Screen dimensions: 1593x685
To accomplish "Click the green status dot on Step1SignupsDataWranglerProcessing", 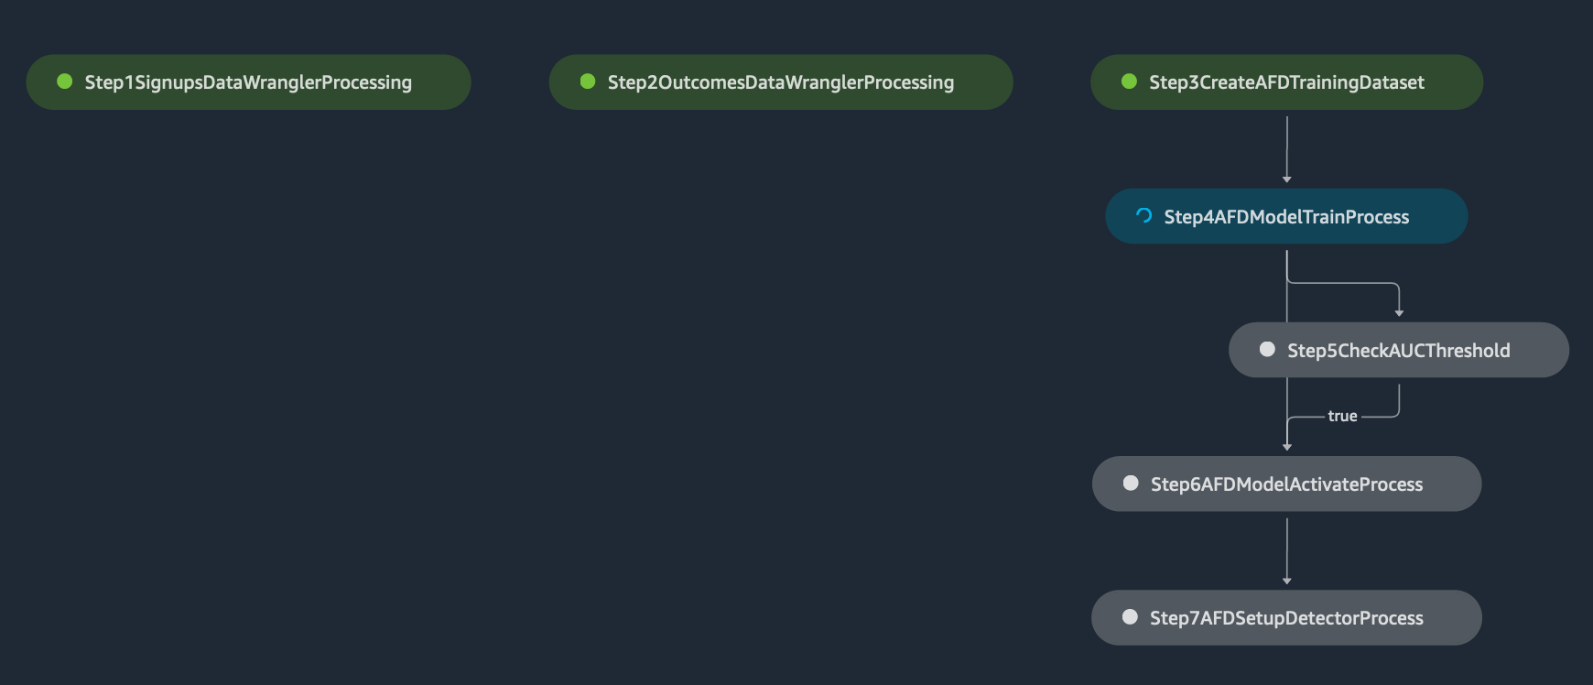I will click(65, 82).
